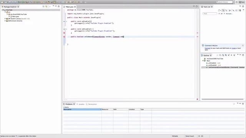Screen dimensions: 246x138
Task: Click the New Task icon in the Task List toolbar
Action: [x=219, y=10]
